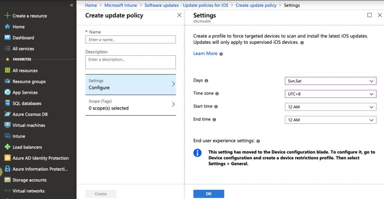The height and width of the screenshot is (199, 384).
Task: Click the info icon next to End time
Action: point(214,120)
